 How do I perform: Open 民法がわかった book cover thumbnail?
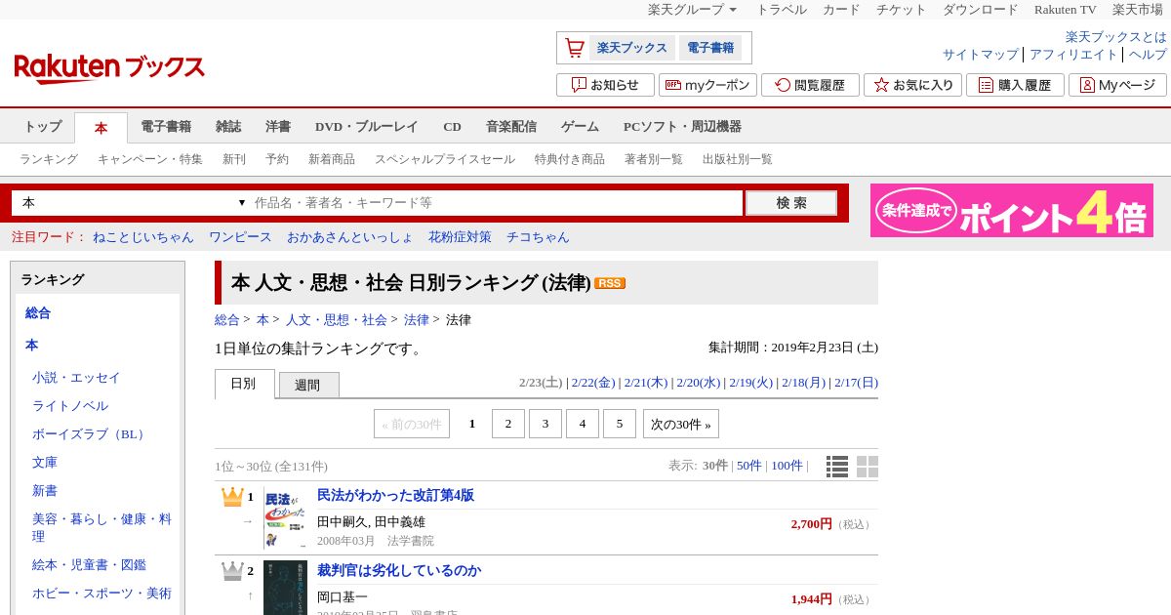click(285, 518)
